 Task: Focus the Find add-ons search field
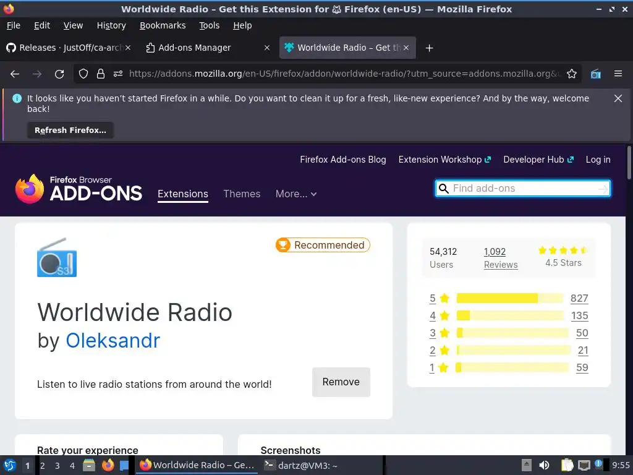[x=523, y=189]
